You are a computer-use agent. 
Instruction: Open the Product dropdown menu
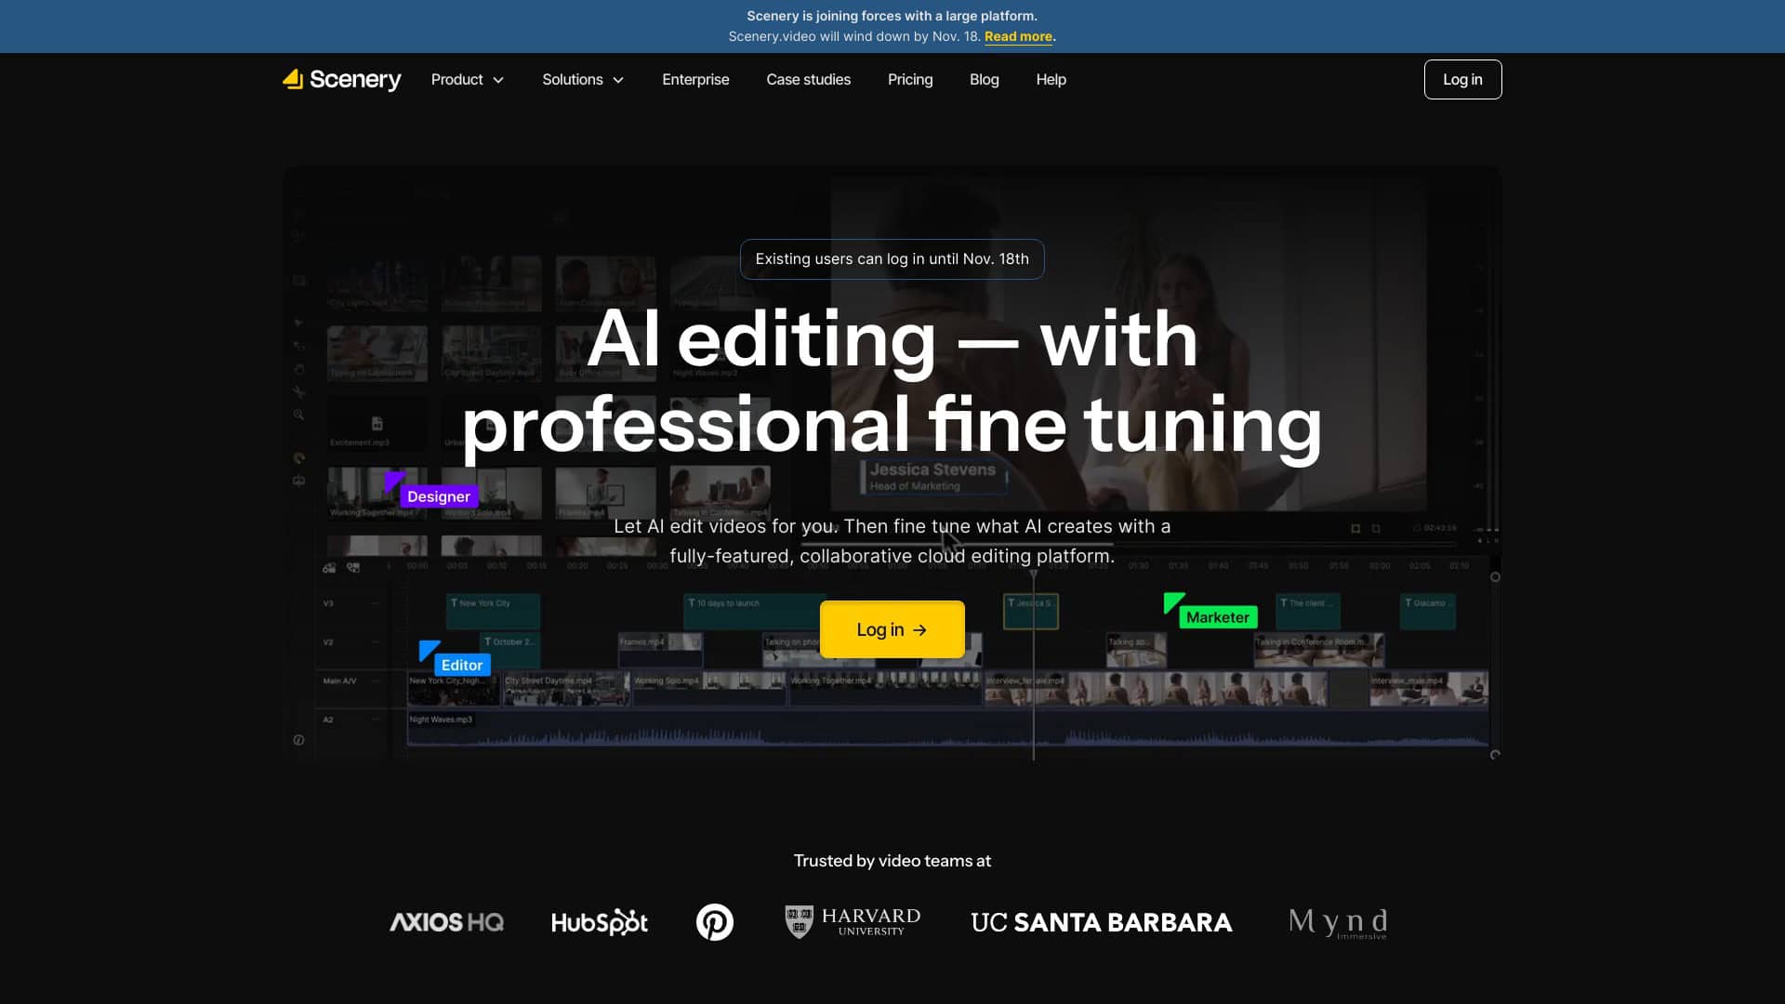pos(468,79)
